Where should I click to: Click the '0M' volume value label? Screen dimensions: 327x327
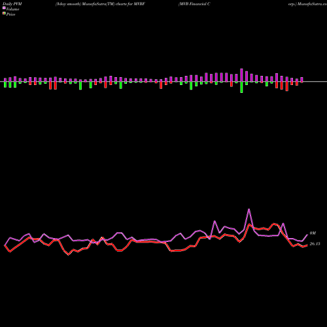[313, 233]
